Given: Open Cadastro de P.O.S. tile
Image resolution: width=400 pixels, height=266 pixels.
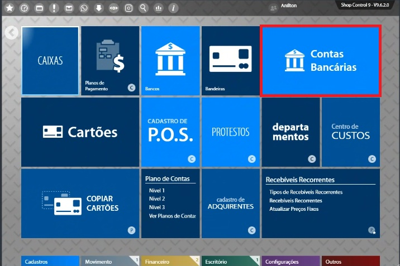Looking at the screenshot, I should 170,132.
